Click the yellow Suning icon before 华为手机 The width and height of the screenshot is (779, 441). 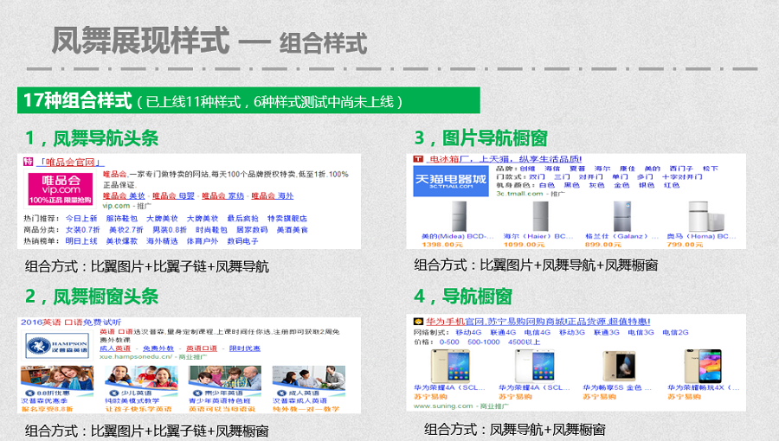tap(419, 321)
